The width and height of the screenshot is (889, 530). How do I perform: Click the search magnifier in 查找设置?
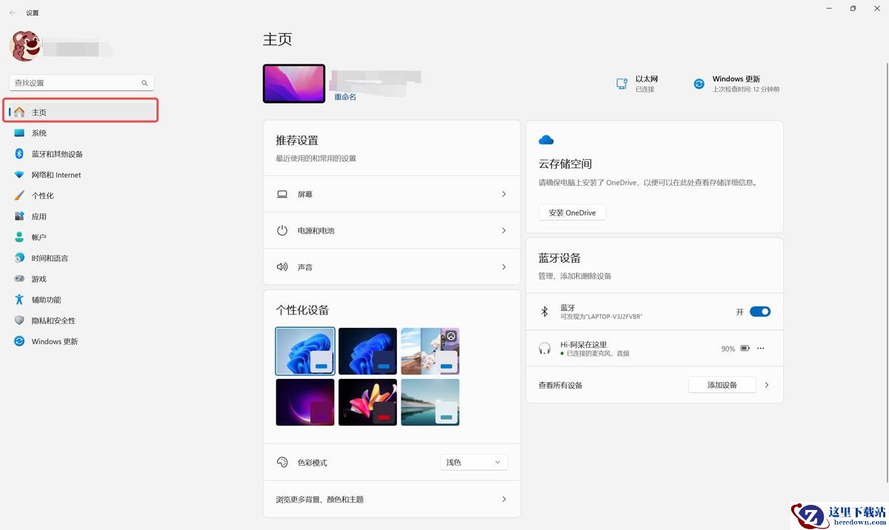coord(144,83)
